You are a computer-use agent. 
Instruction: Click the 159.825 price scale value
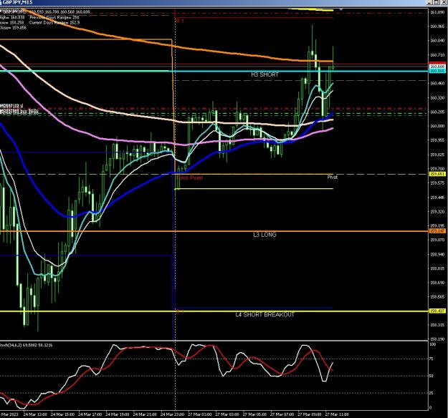click(x=437, y=155)
